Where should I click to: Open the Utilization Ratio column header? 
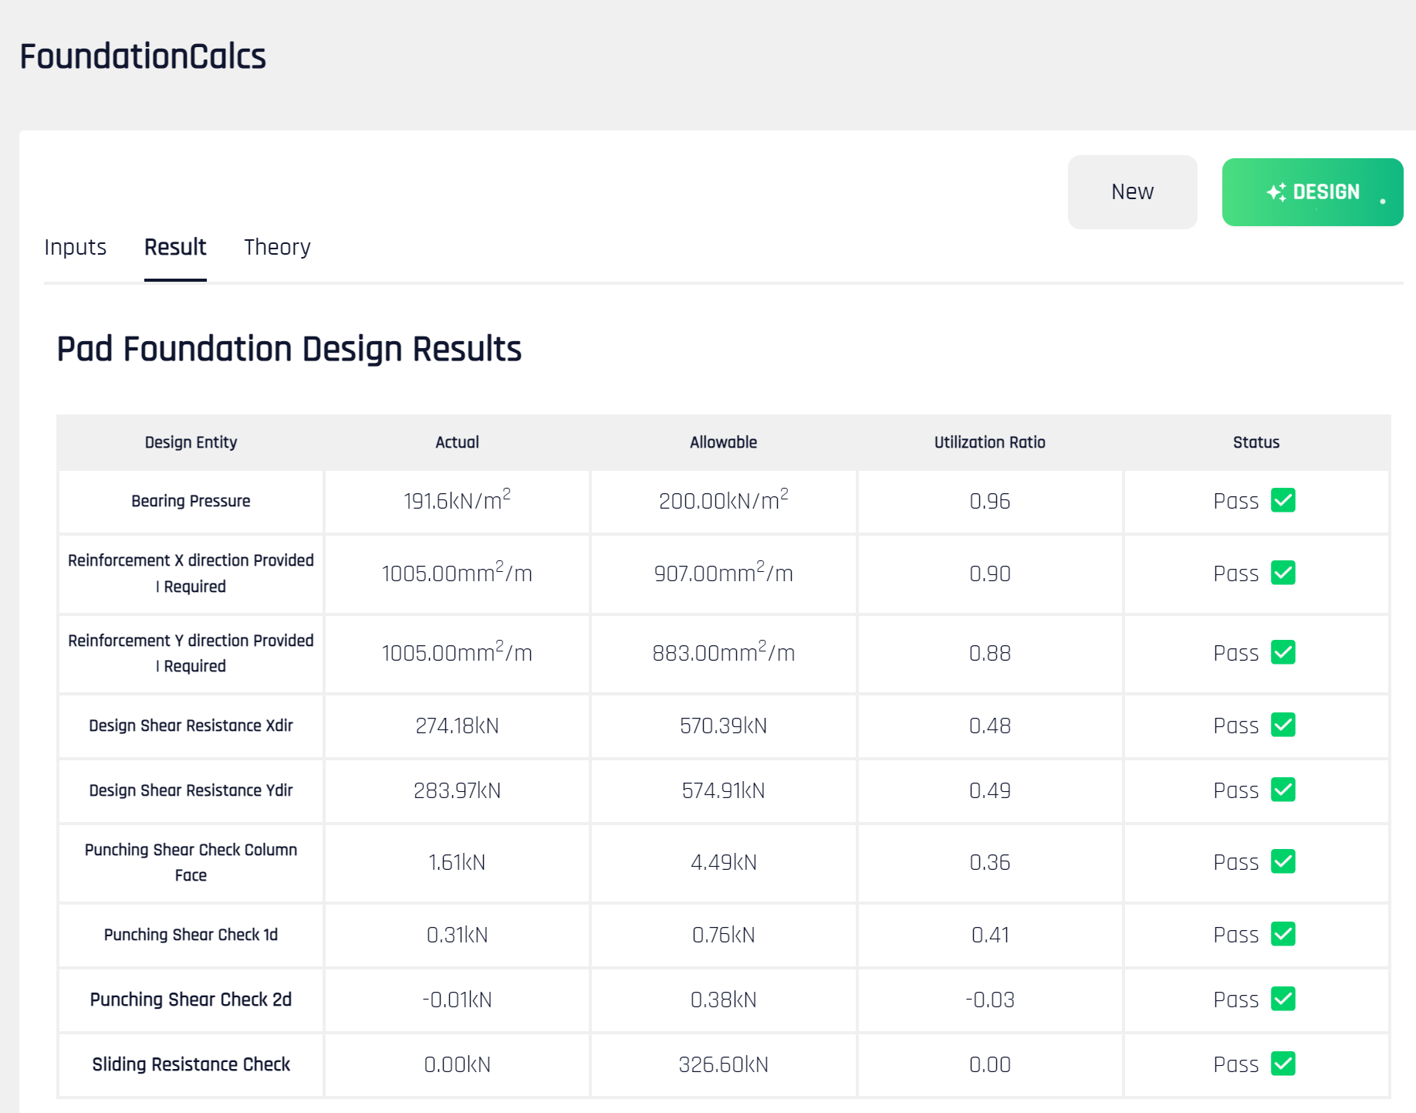coord(988,442)
